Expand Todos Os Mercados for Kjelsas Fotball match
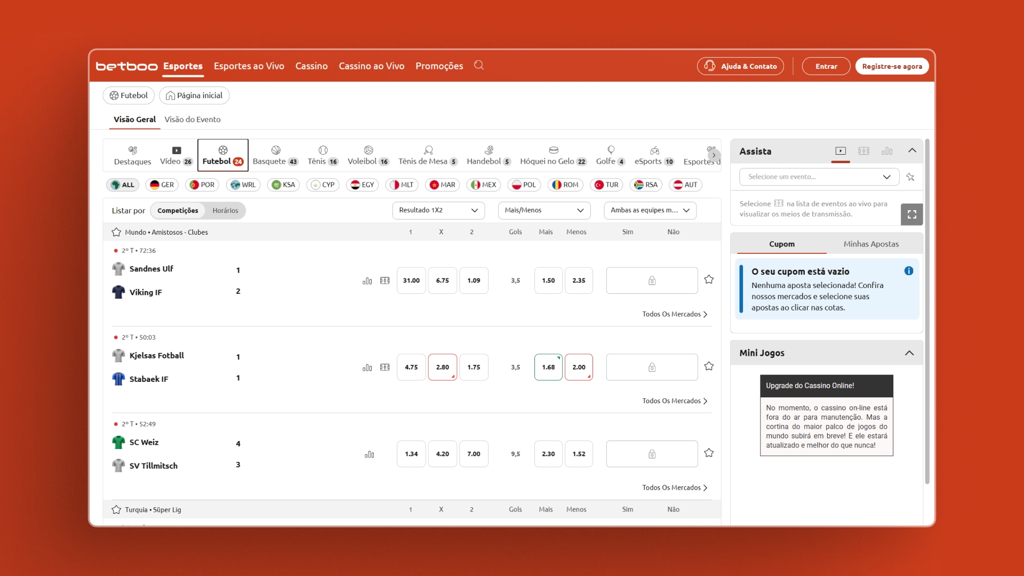 tap(675, 401)
